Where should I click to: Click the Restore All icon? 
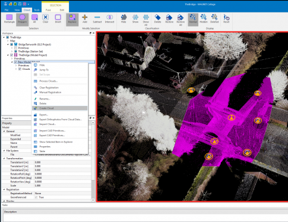181,20
